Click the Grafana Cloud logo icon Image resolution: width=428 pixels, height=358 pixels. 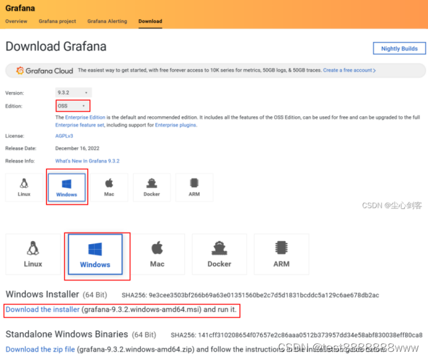tap(20, 70)
